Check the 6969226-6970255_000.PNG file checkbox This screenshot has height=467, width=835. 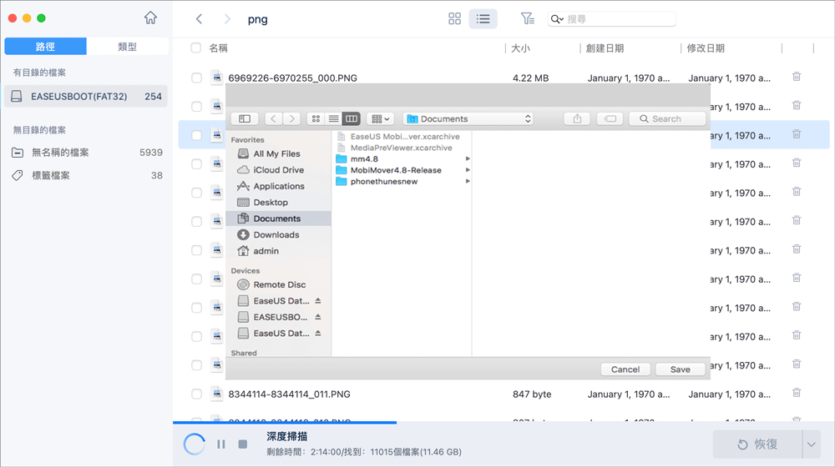coord(196,78)
